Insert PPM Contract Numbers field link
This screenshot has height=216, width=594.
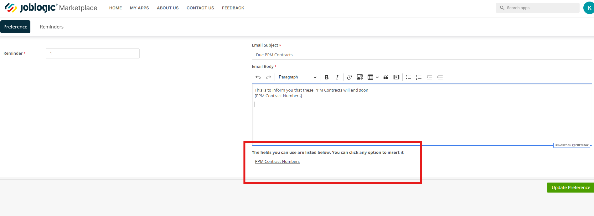pos(277,162)
